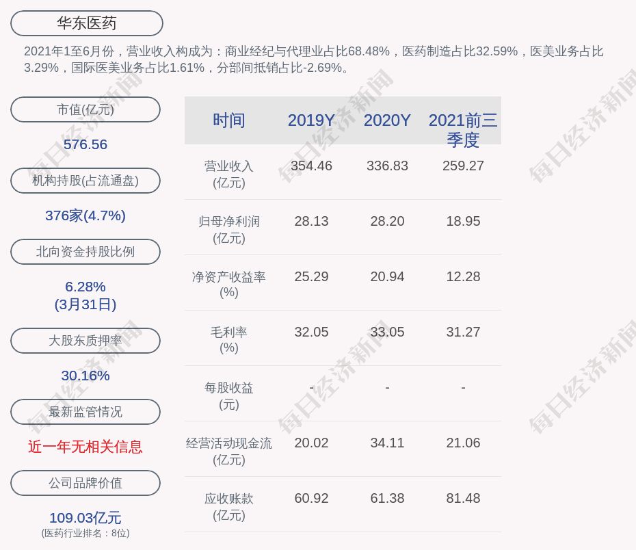
Task: Click the 时间 column header
Action: (229, 120)
